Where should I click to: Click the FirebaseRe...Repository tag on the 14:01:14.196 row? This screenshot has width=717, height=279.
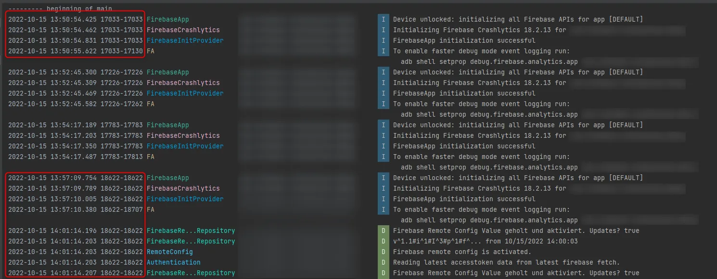click(191, 231)
